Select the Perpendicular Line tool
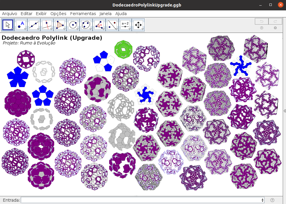The width and height of the screenshot is (286, 204). [x=47, y=25]
